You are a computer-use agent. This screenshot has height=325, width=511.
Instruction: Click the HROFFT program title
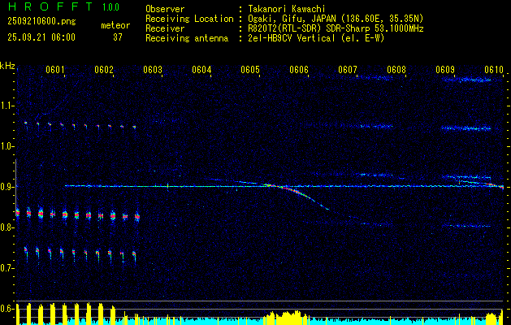(51, 7)
